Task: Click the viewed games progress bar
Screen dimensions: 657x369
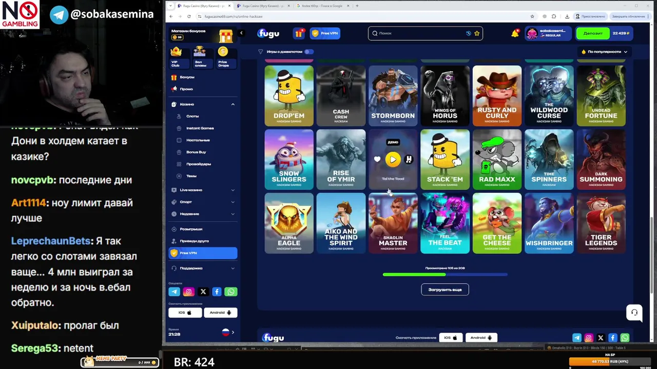Action: pyautogui.click(x=445, y=275)
